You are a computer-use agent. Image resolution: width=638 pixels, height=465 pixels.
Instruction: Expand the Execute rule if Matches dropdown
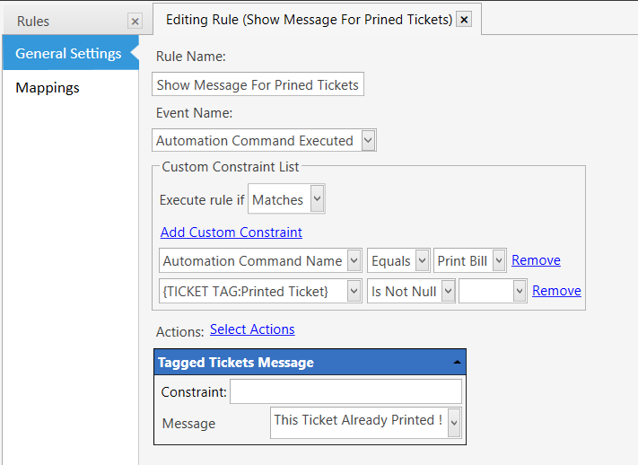tap(316, 200)
